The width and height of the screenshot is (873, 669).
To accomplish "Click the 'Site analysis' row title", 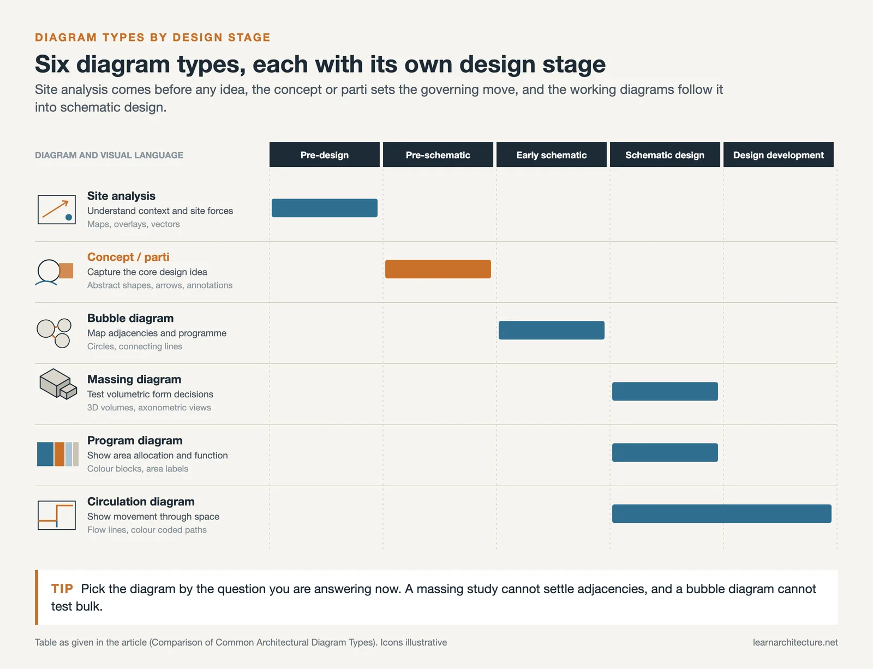I will (x=121, y=196).
